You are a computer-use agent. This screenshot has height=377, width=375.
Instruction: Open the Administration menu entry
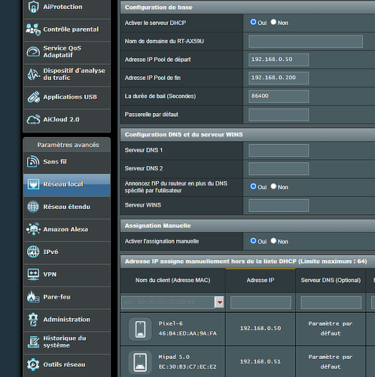[67, 320]
